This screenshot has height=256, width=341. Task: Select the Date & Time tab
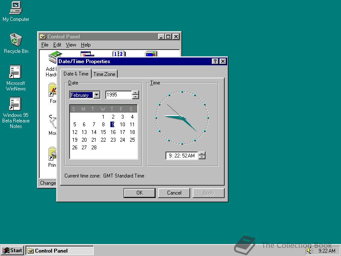tap(76, 74)
